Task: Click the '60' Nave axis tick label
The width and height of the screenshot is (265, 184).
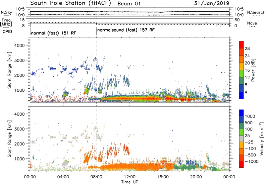Action: (237, 20)
